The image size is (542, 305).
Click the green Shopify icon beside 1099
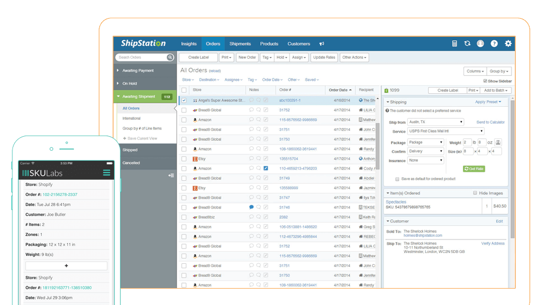[386, 90]
